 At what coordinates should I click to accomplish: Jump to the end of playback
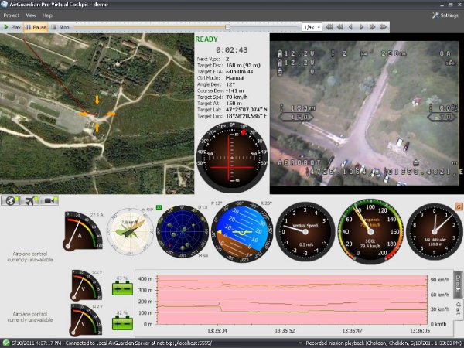click(383, 27)
